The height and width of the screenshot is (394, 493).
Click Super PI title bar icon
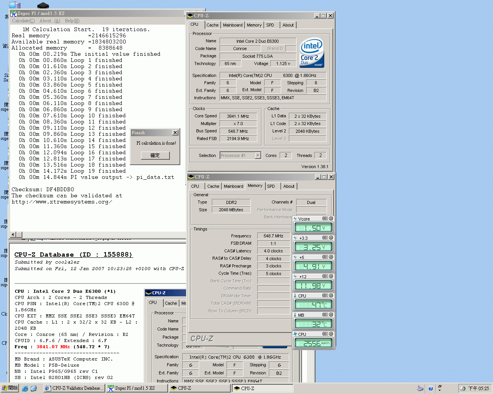pyautogui.click(x=13, y=13)
